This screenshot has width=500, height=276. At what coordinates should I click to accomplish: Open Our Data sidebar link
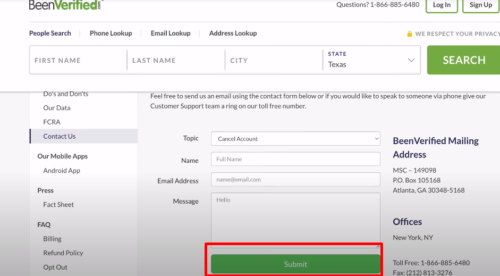57,108
